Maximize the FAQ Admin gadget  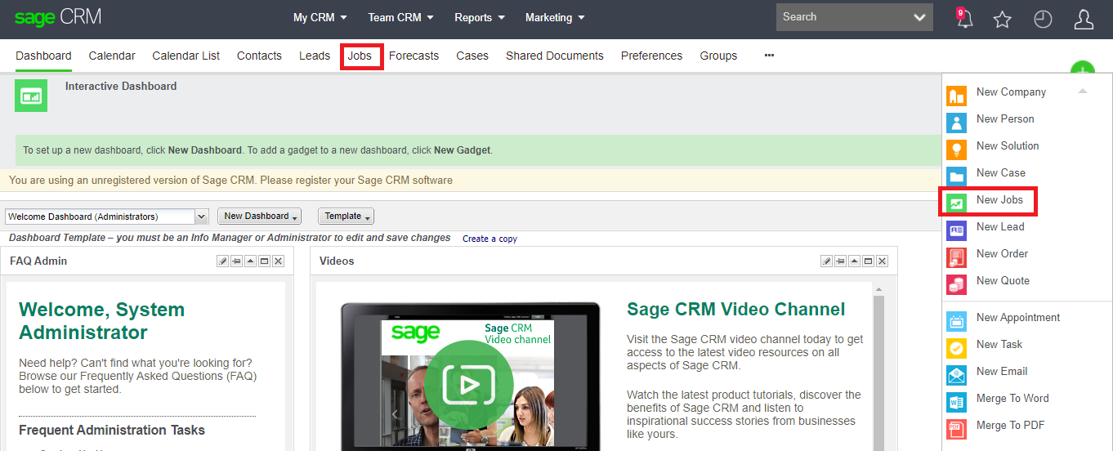pyautogui.click(x=264, y=261)
